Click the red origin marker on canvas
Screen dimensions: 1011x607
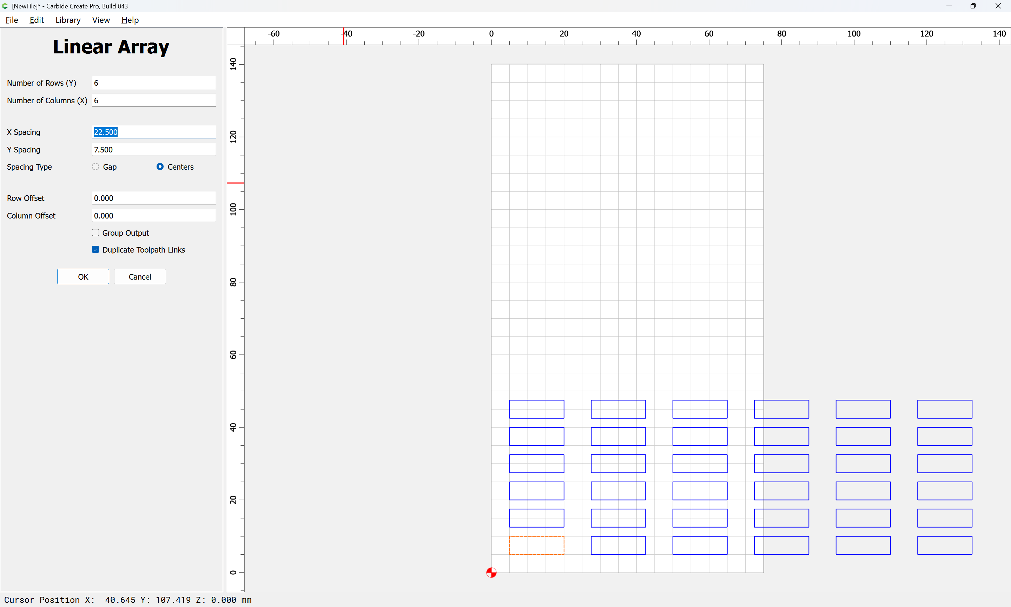pyautogui.click(x=491, y=572)
